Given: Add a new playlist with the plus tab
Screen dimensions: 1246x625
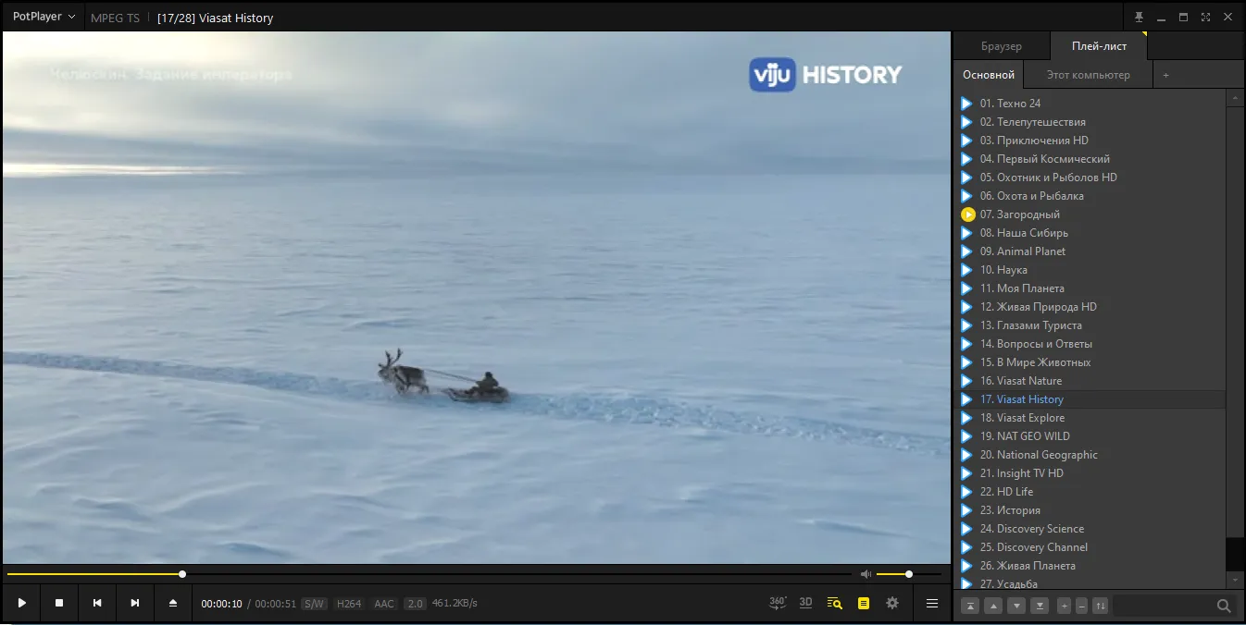Looking at the screenshot, I should (x=1165, y=75).
